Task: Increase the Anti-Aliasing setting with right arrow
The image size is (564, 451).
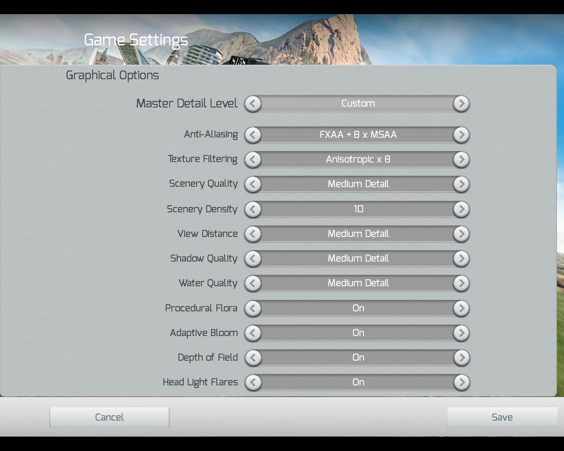Action: (461, 135)
